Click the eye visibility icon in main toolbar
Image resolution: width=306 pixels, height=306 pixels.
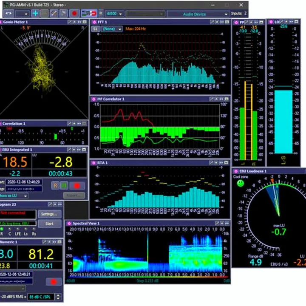coord(8,14)
